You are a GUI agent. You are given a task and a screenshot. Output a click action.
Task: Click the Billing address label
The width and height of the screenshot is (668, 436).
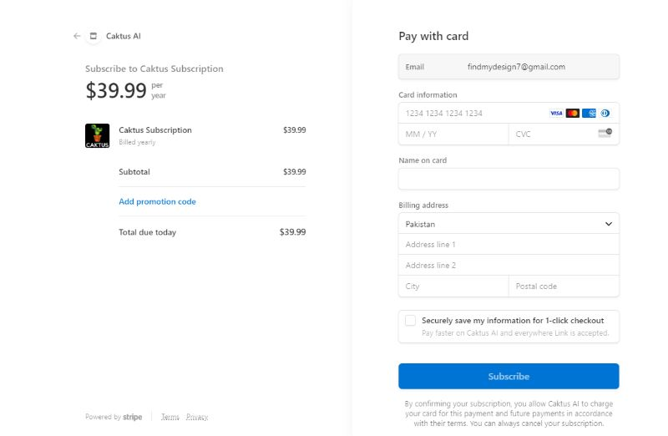[x=423, y=205]
